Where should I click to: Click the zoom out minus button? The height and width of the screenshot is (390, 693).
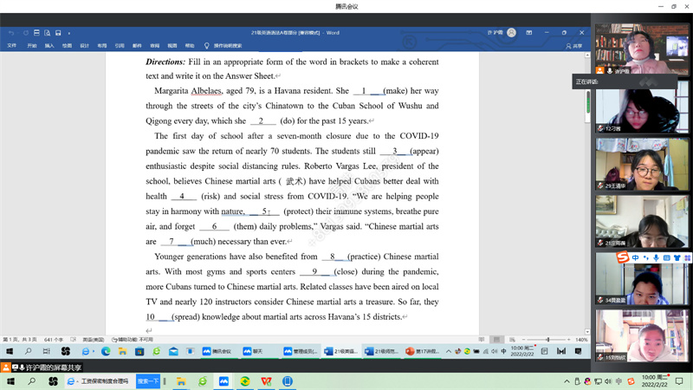[524, 340]
